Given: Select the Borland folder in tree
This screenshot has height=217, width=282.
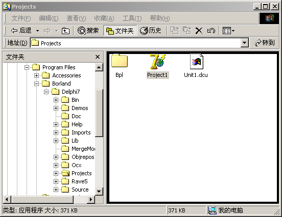Looking at the screenshot, I should coord(61,84).
